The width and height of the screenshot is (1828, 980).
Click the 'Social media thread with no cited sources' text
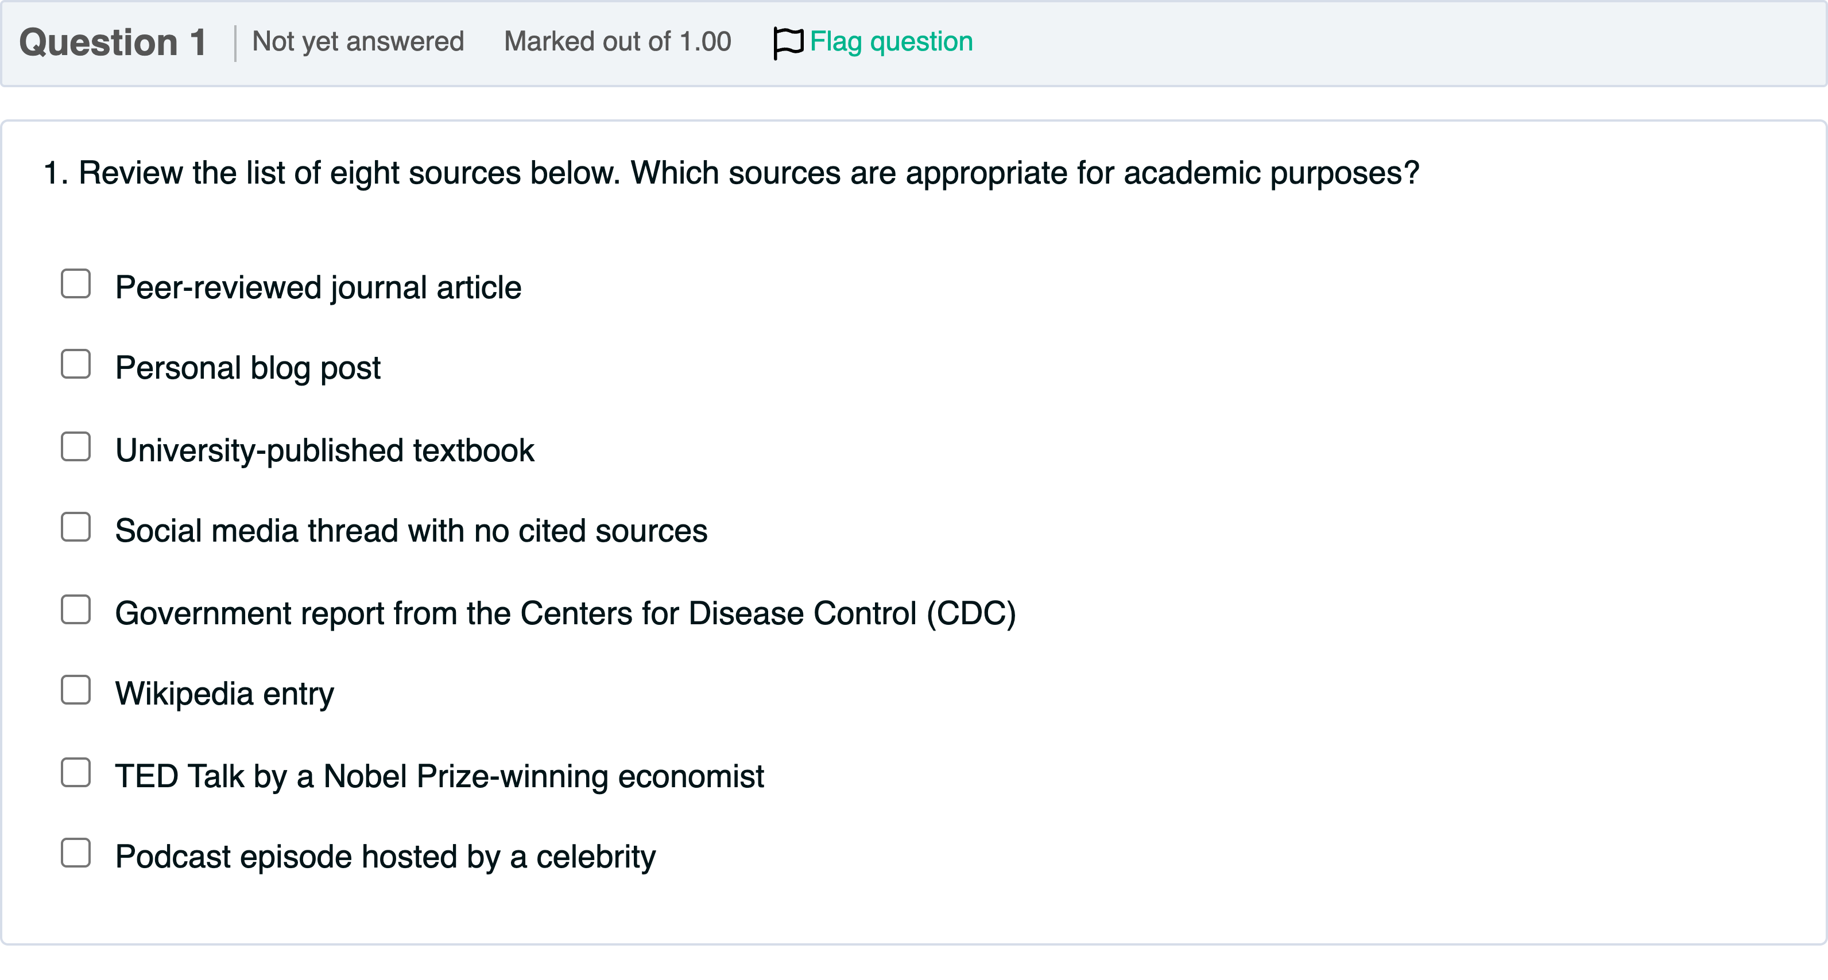click(411, 531)
